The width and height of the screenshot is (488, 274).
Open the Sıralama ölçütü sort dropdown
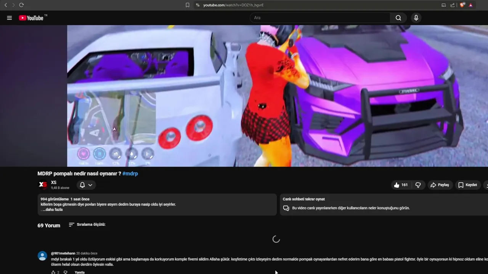[87, 225]
